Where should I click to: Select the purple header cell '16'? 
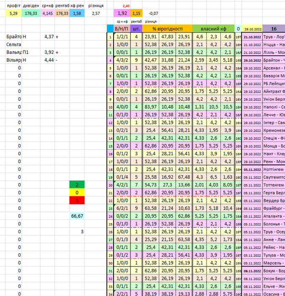pyautogui.click(x=274, y=29)
